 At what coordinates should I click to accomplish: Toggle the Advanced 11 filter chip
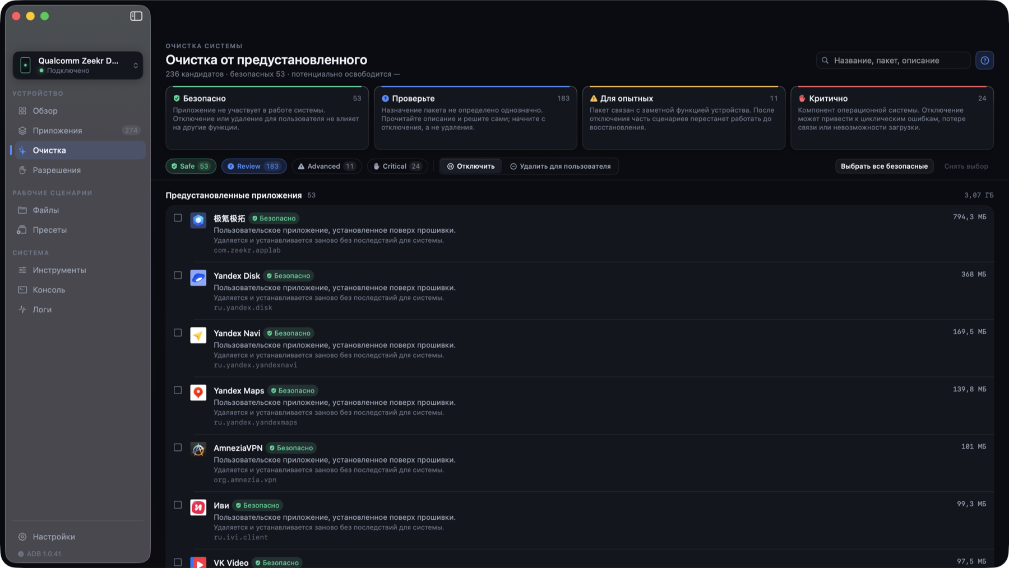(x=327, y=167)
